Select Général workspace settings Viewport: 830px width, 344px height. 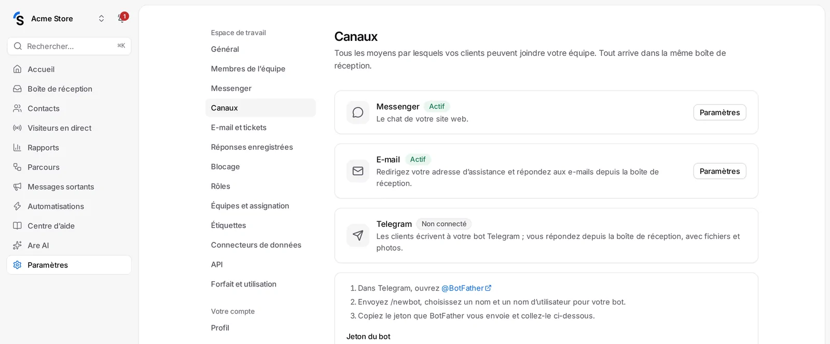[x=260, y=49]
